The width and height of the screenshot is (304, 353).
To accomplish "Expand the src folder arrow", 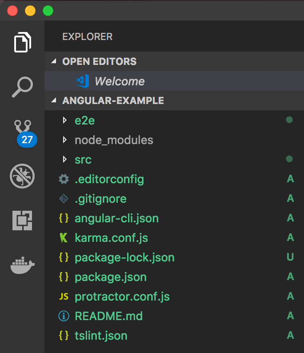I will [65, 160].
